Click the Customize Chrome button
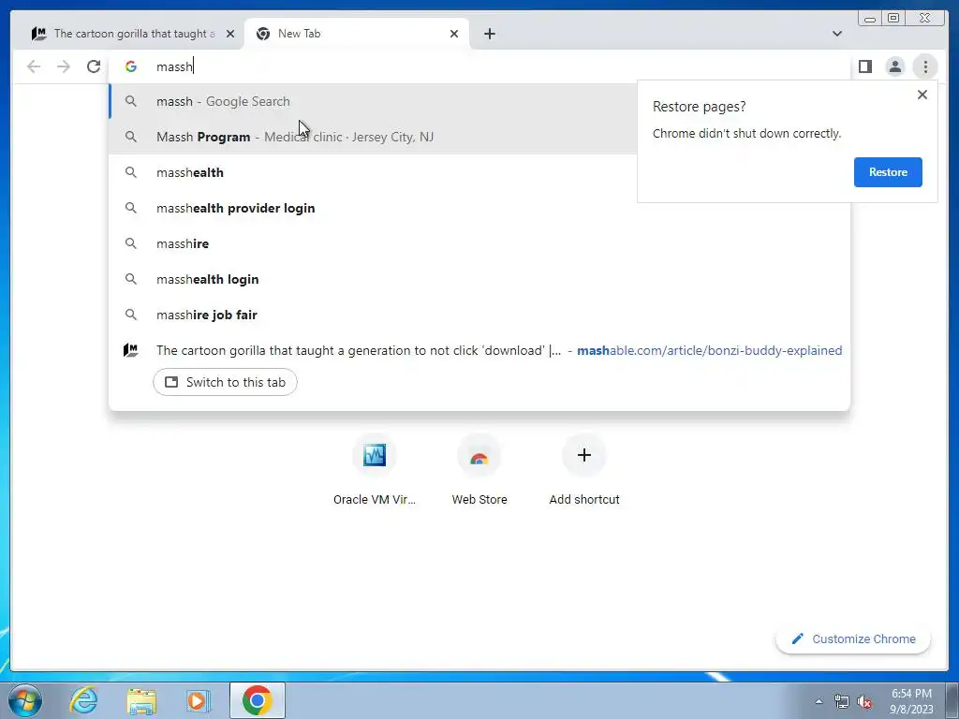The height and width of the screenshot is (719, 959). click(x=854, y=638)
